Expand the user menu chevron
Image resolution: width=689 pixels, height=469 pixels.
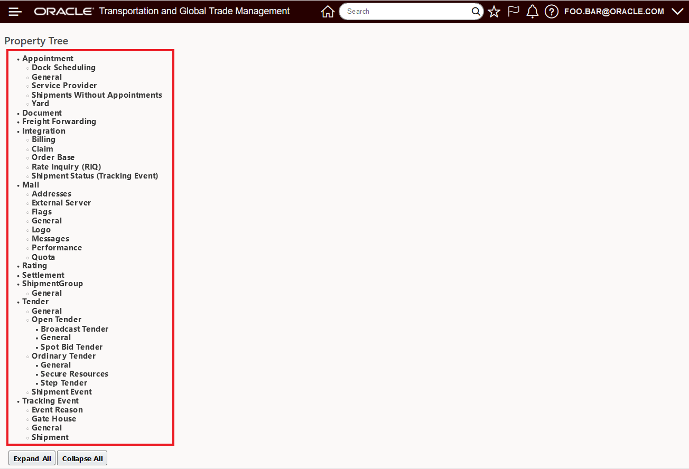click(x=677, y=11)
